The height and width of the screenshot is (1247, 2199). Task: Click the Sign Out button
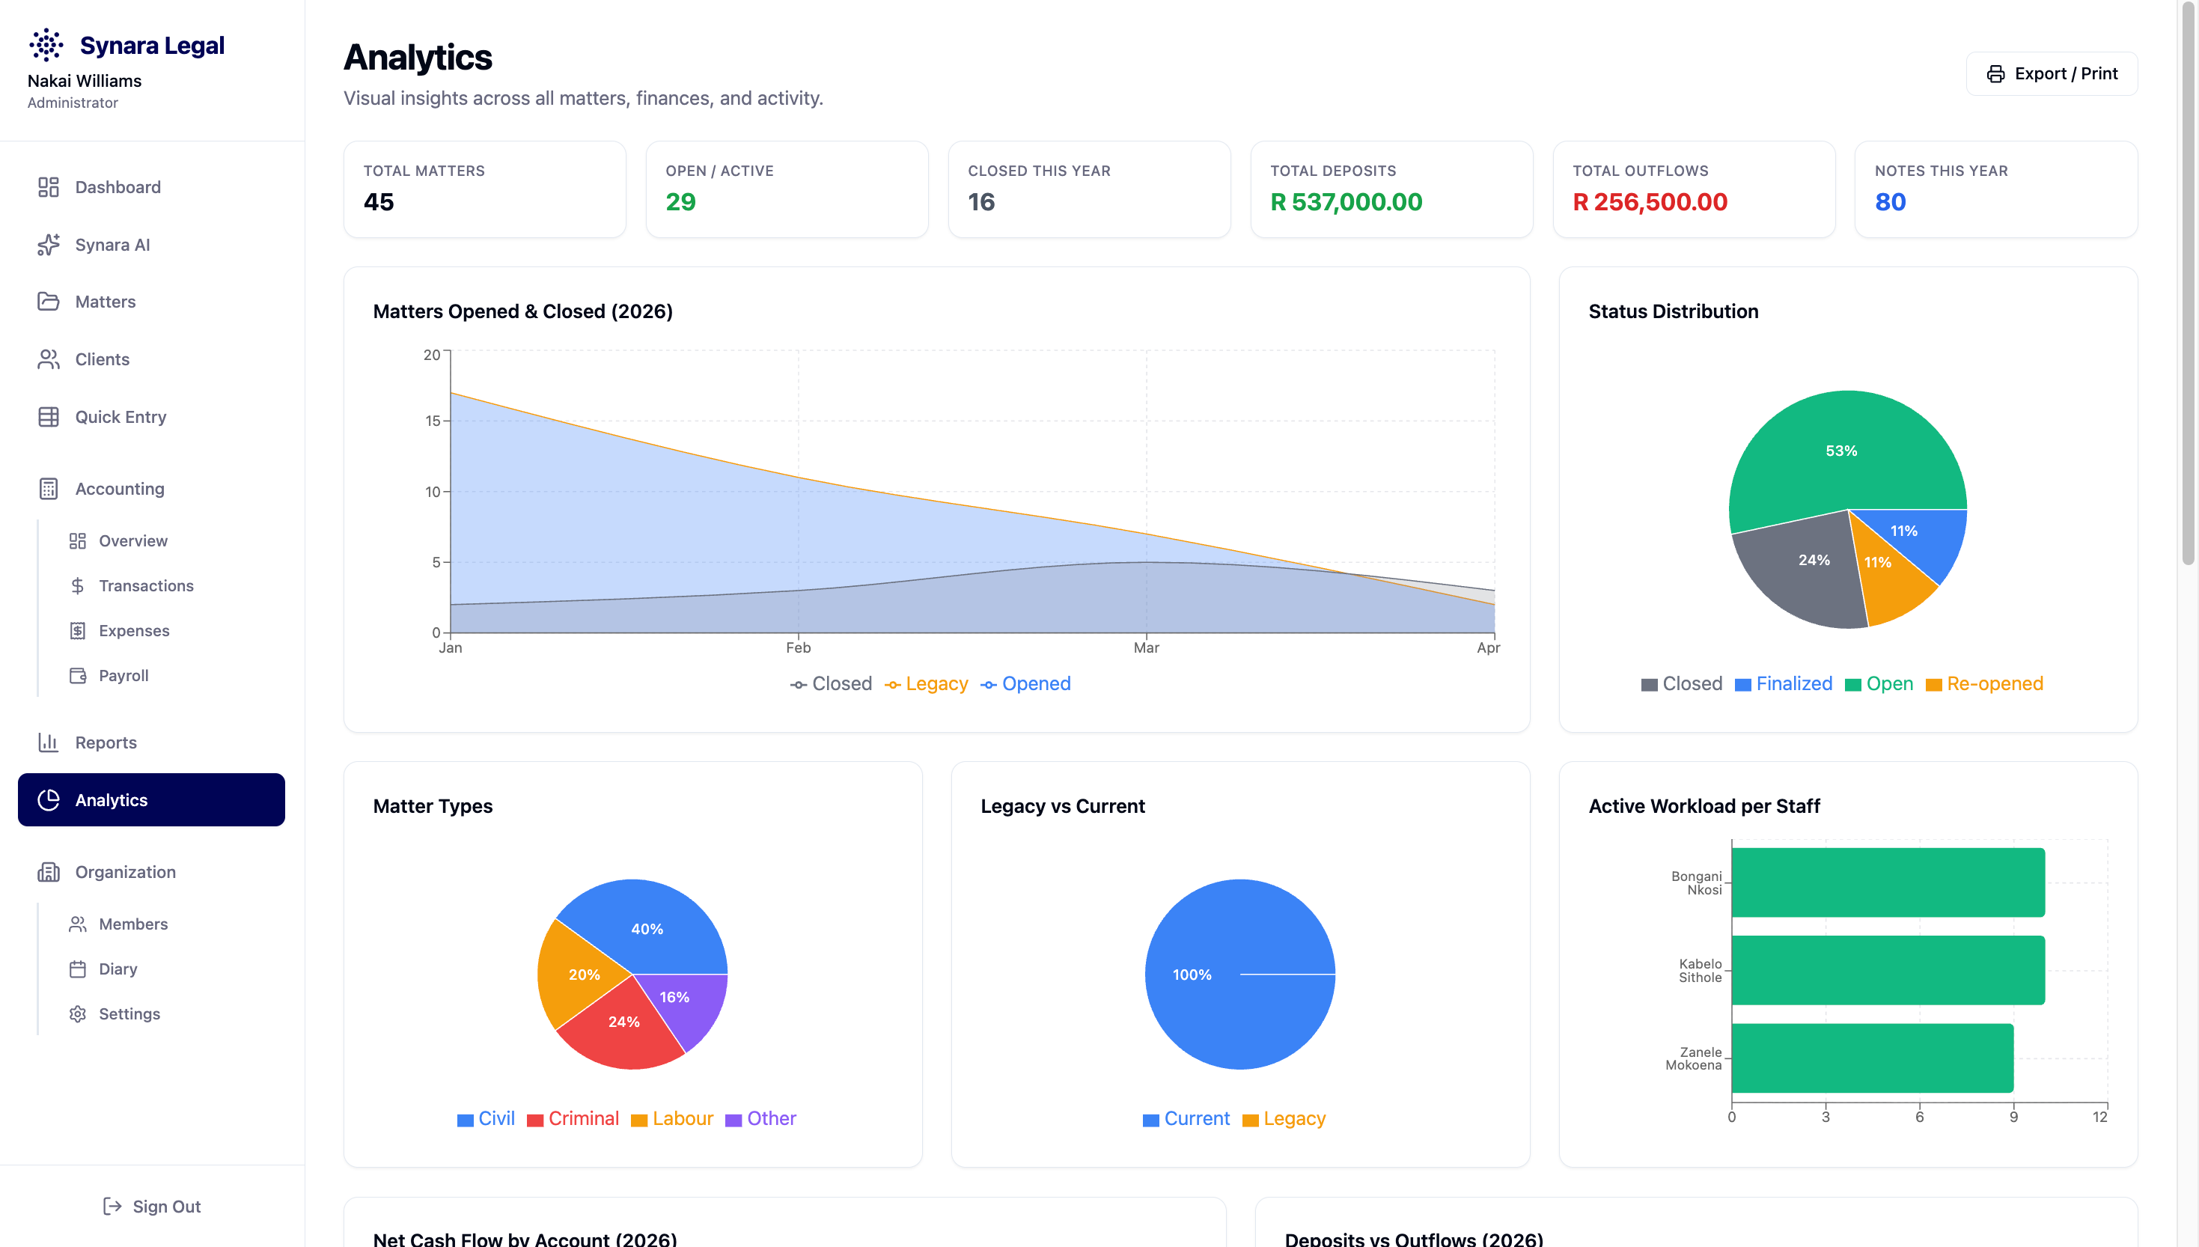pyautogui.click(x=152, y=1205)
